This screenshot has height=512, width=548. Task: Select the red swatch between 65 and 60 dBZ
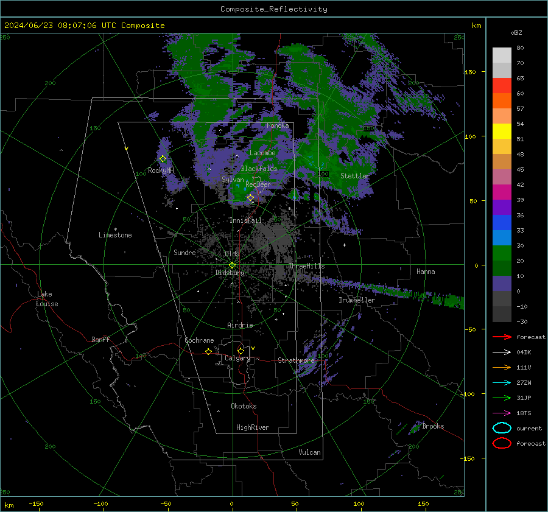click(502, 85)
